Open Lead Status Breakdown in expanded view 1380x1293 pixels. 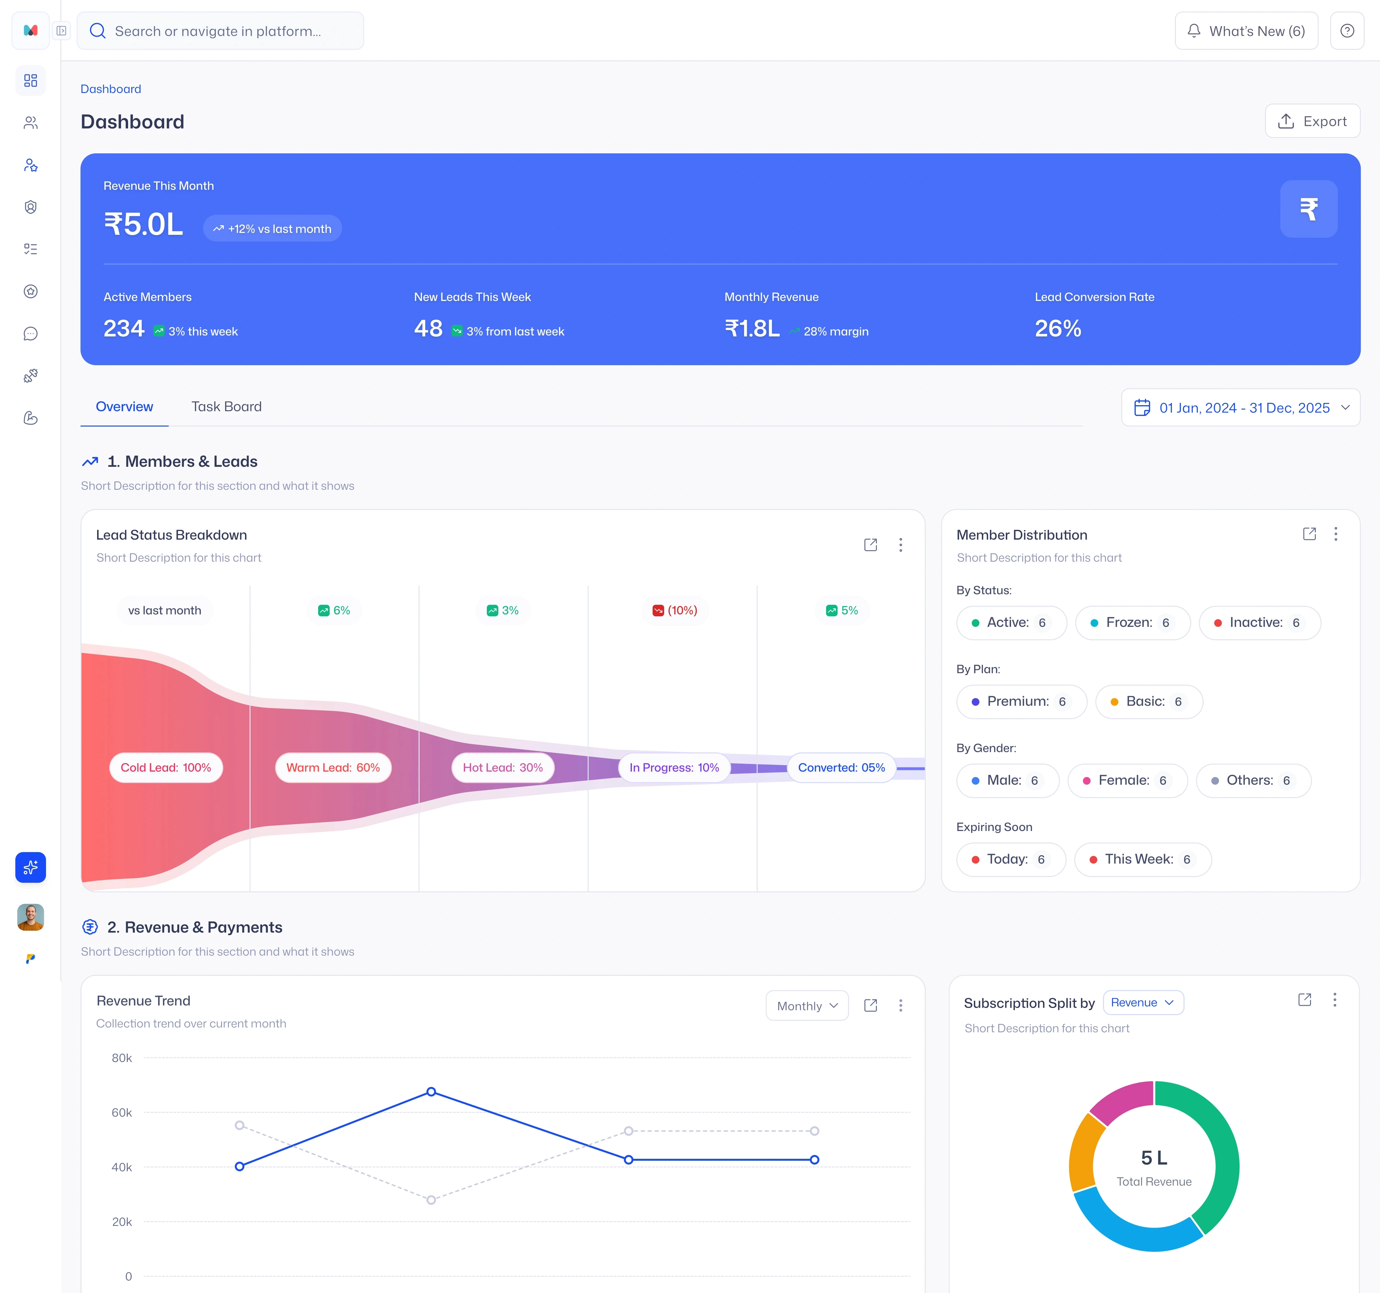(x=870, y=545)
